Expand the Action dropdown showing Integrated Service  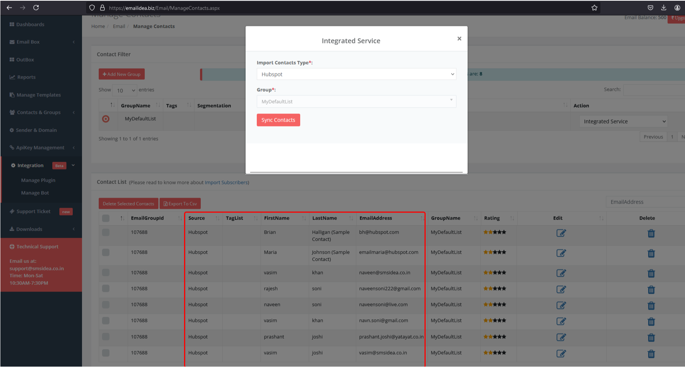[x=623, y=122]
